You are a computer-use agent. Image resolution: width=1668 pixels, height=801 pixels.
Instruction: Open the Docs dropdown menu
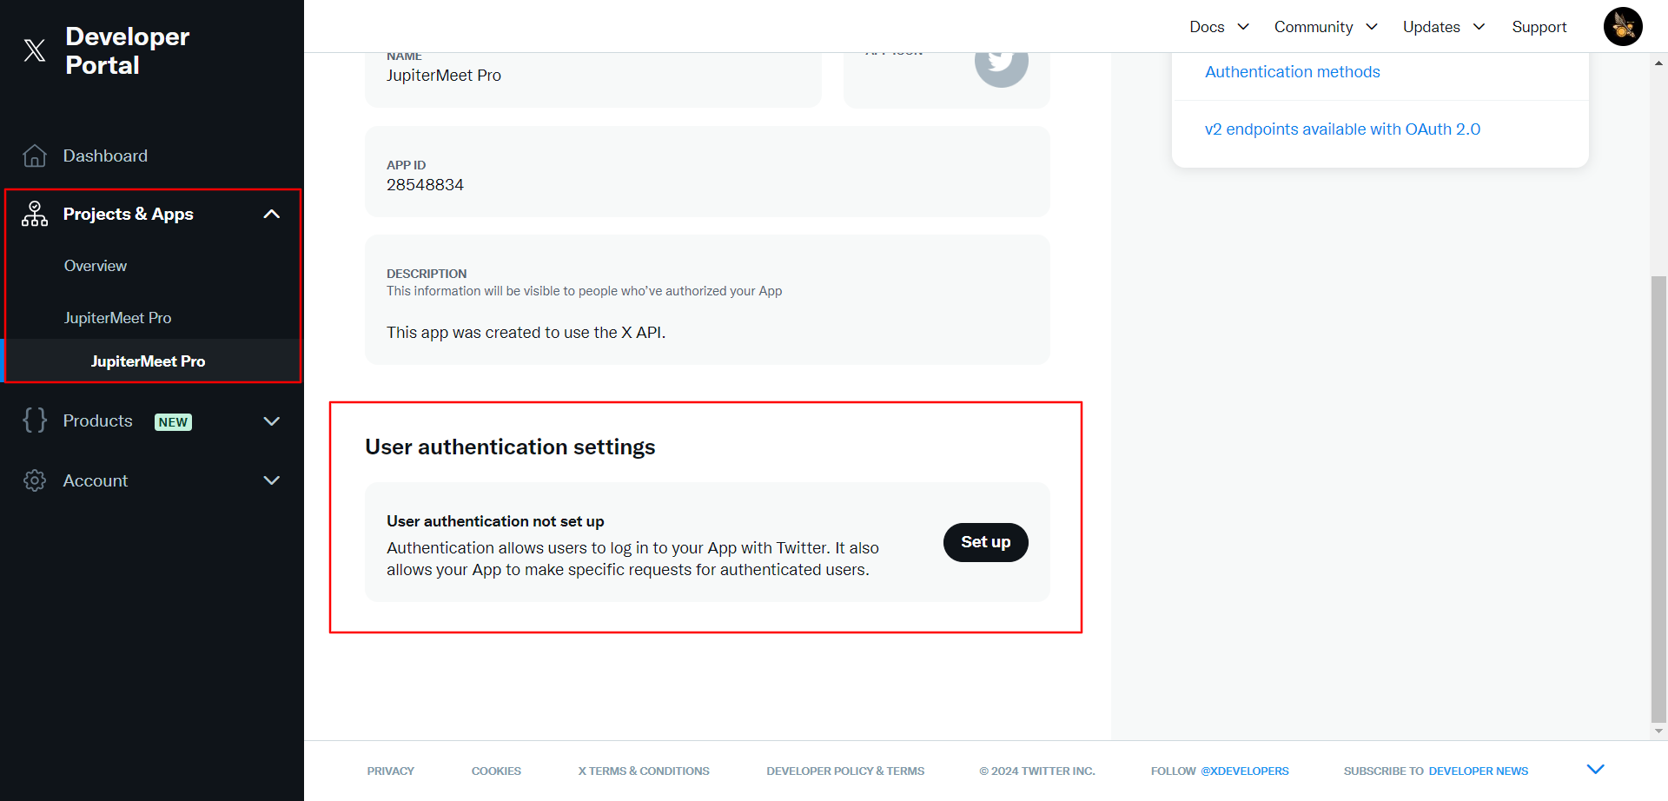point(1219,27)
